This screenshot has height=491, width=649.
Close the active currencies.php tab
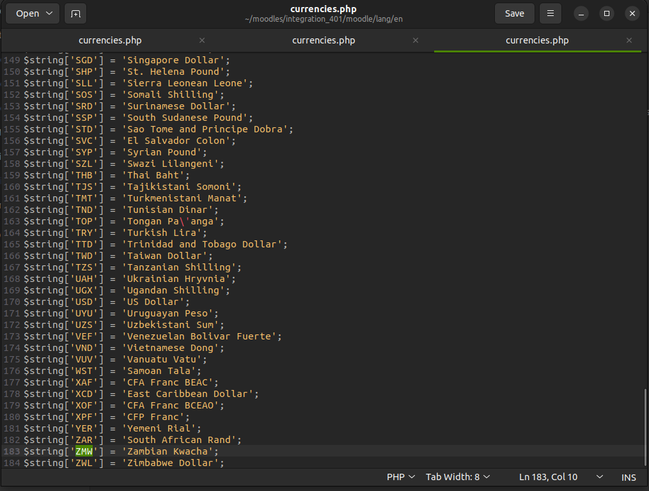click(629, 40)
